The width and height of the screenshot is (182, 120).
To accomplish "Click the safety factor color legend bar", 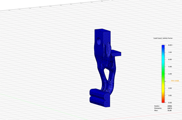I will tap(163, 74).
